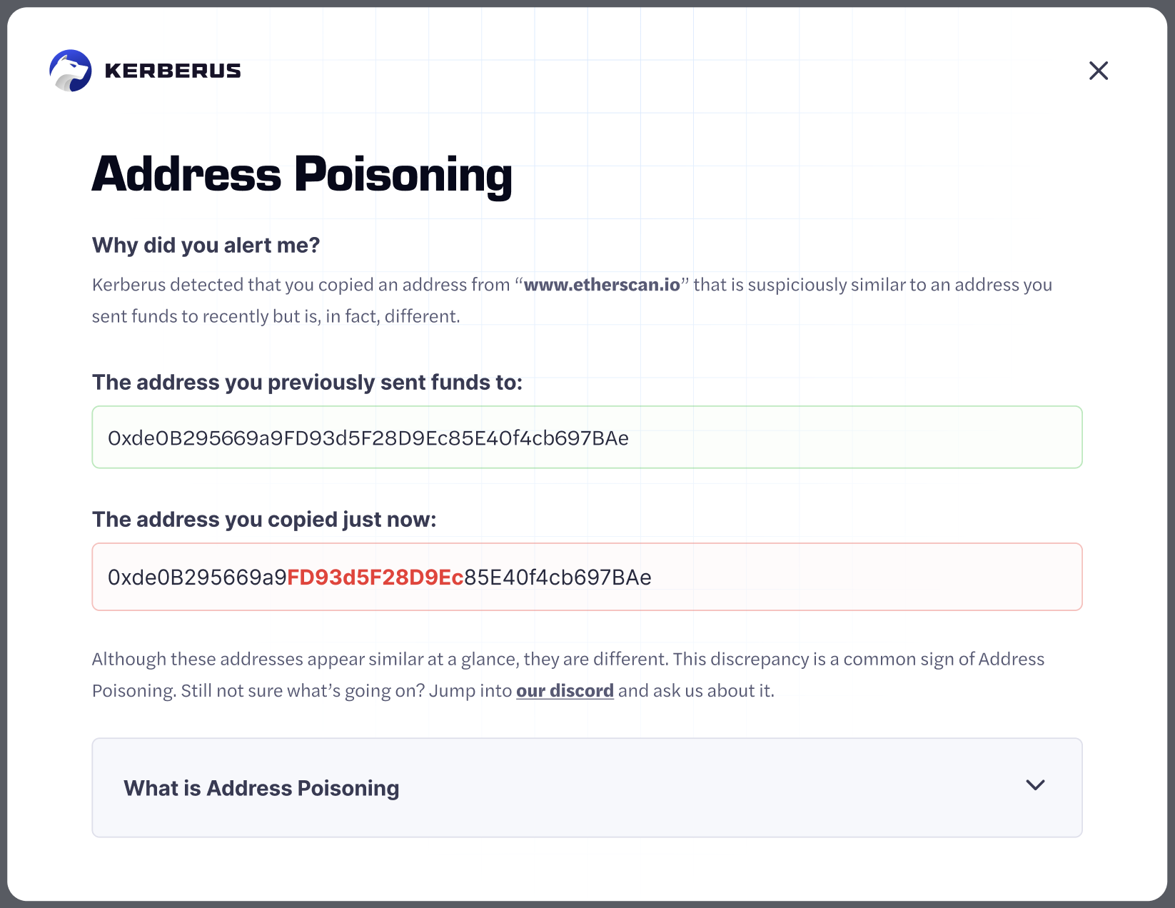Click the Address Poisoning page title

click(302, 174)
